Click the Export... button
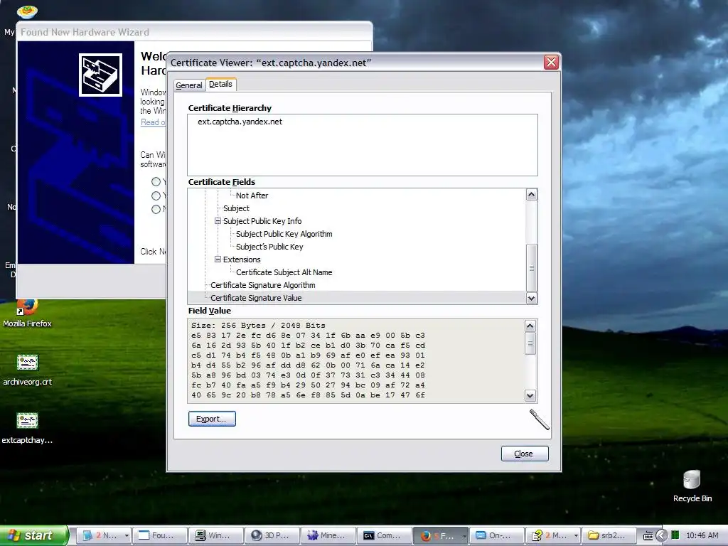 pyautogui.click(x=212, y=419)
